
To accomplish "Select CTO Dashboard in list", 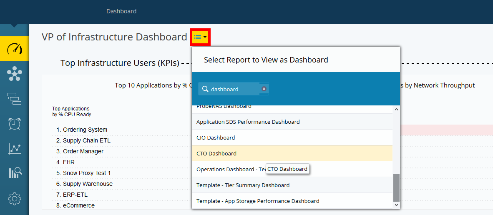I will coord(292,153).
